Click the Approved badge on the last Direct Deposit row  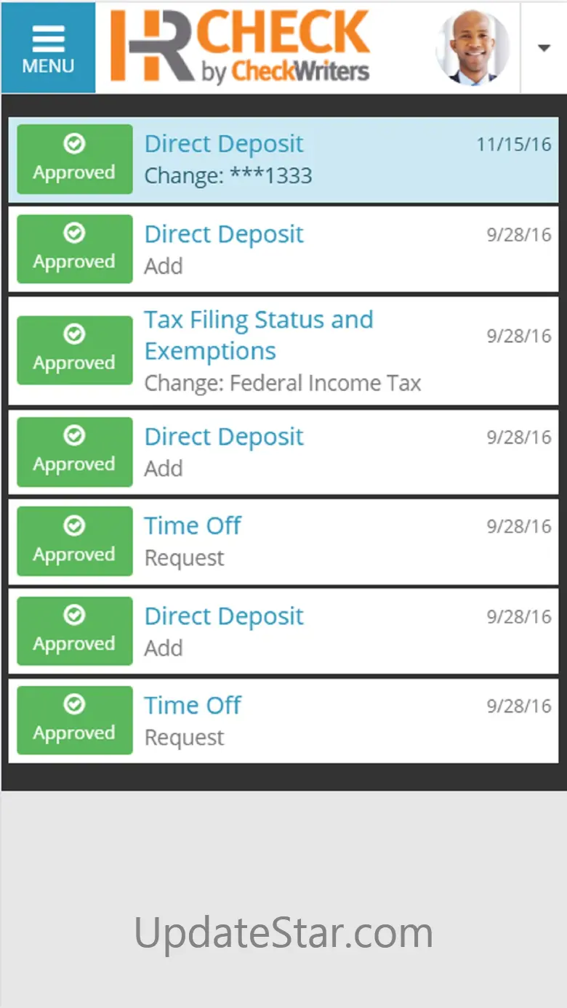tap(74, 631)
